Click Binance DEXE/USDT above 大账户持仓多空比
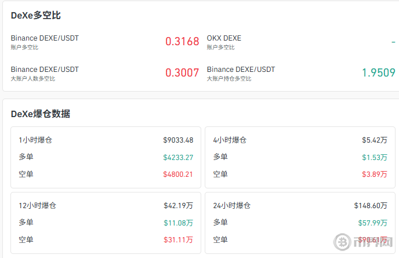This screenshot has height=258, width=399. (x=241, y=70)
